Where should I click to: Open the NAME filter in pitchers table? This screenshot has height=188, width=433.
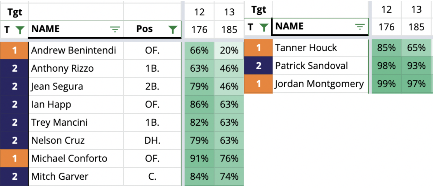pyautogui.click(x=360, y=26)
